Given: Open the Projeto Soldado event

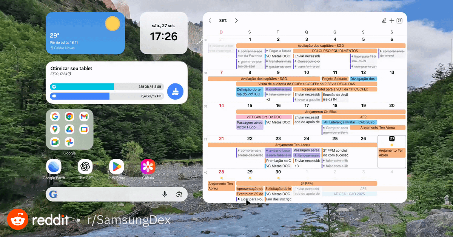Looking at the screenshot, I should pyautogui.click(x=334, y=78).
